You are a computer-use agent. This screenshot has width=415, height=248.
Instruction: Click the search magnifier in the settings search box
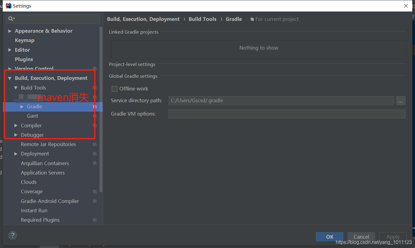tap(11, 19)
